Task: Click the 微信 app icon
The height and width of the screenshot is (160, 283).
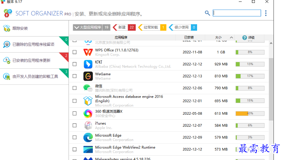Action: [88, 88]
